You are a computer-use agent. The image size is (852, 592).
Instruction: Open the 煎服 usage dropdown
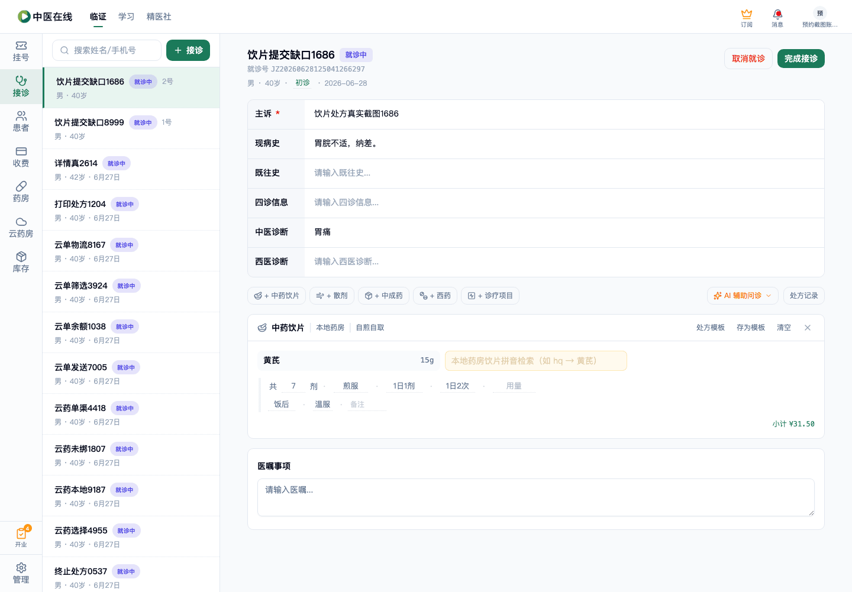pyautogui.click(x=351, y=386)
